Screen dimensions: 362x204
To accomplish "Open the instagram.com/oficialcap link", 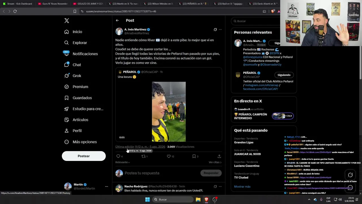I will click(262, 85).
